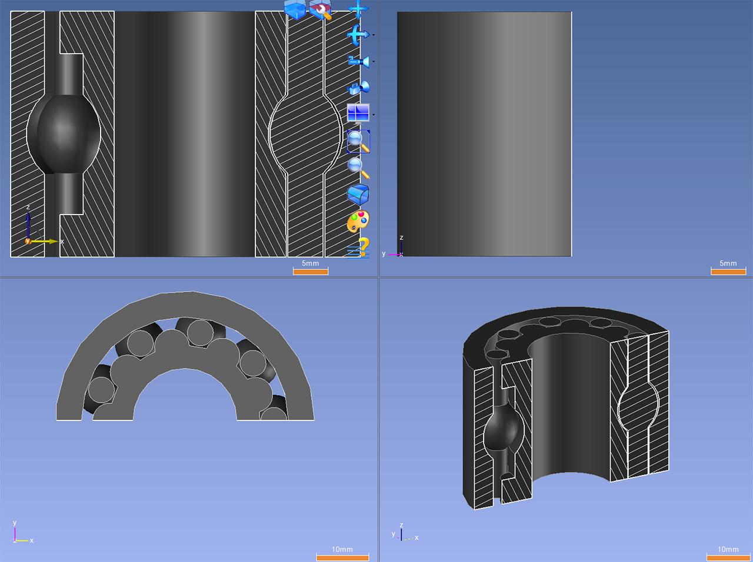Click the lower camera snapshot icon

[359, 88]
